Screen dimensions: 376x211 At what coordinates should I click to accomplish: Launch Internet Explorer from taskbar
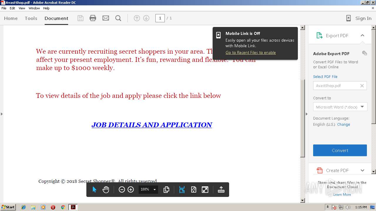pos(23,207)
